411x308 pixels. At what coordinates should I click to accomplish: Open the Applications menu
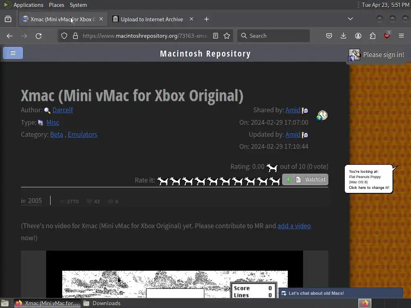point(28,5)
